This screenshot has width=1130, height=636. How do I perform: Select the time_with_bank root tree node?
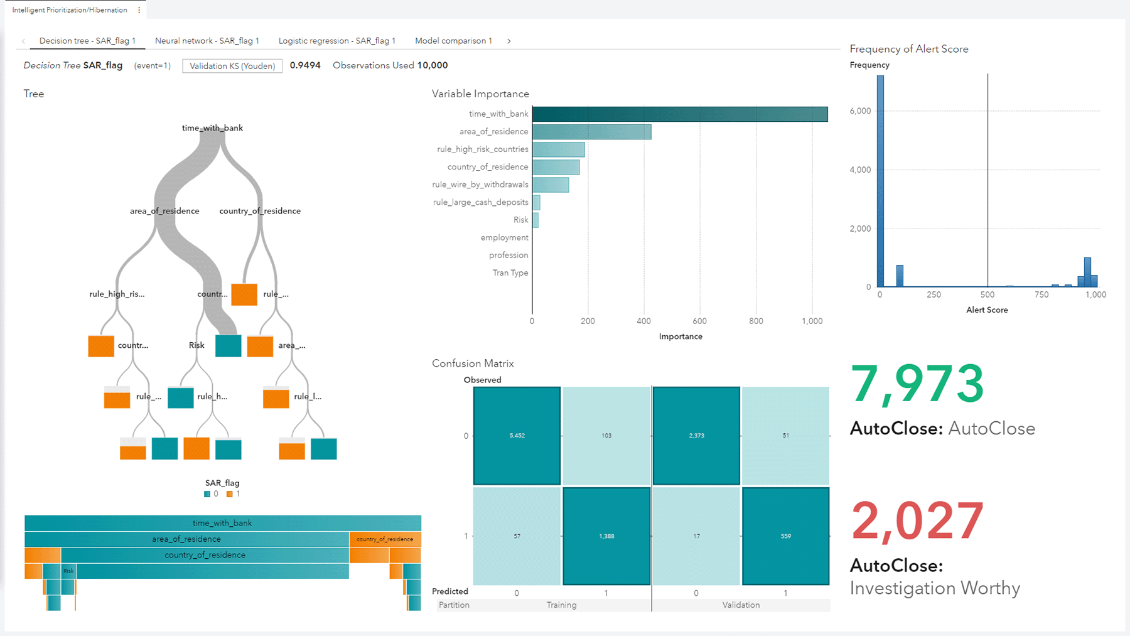(212, 128)
